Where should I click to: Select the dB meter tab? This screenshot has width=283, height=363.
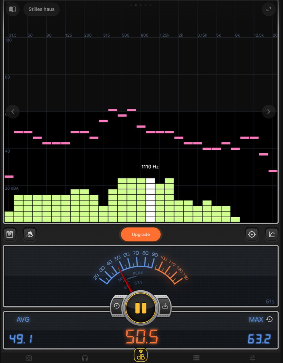(x=141, y=356)
